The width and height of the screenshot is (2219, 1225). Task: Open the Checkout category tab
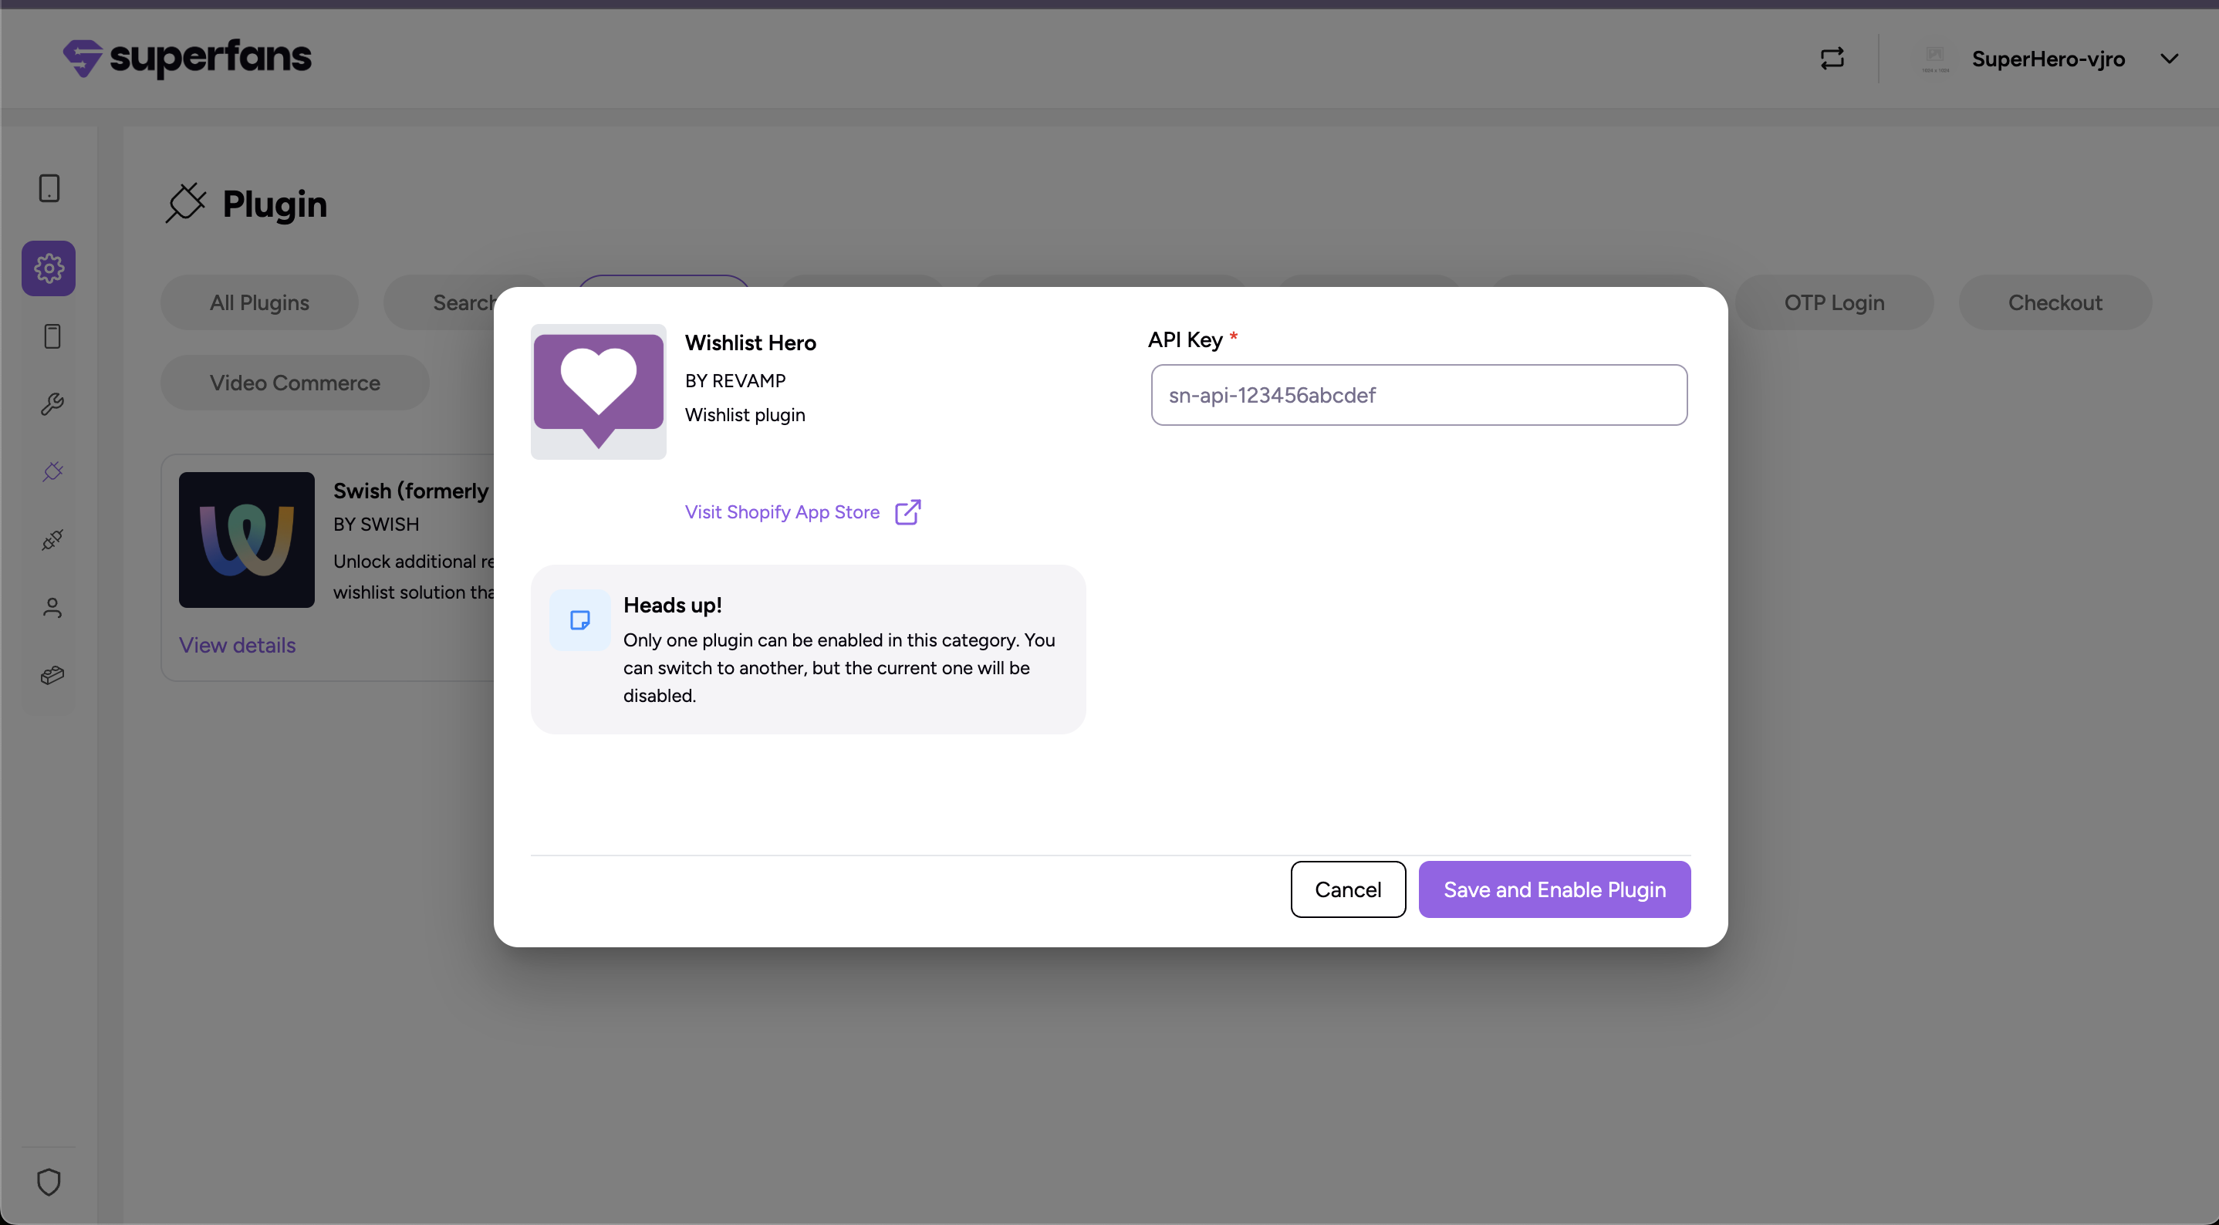coord(2055,302)
